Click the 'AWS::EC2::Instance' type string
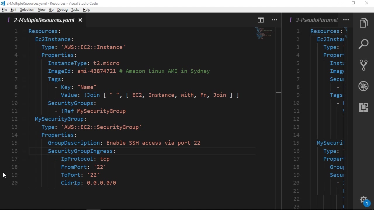Image resolution: width=374 pixels, height=210 pixels. 93,47
